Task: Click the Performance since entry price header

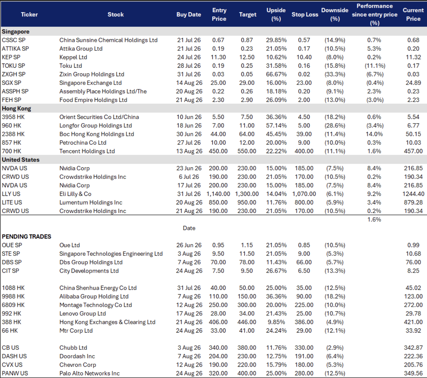Action: 374,15
